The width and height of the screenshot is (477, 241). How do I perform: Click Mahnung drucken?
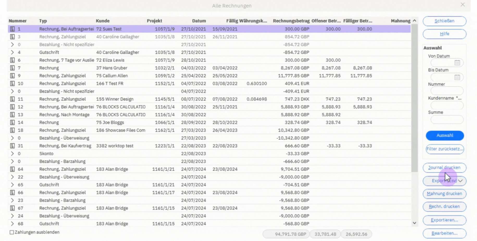coord(444,194)
